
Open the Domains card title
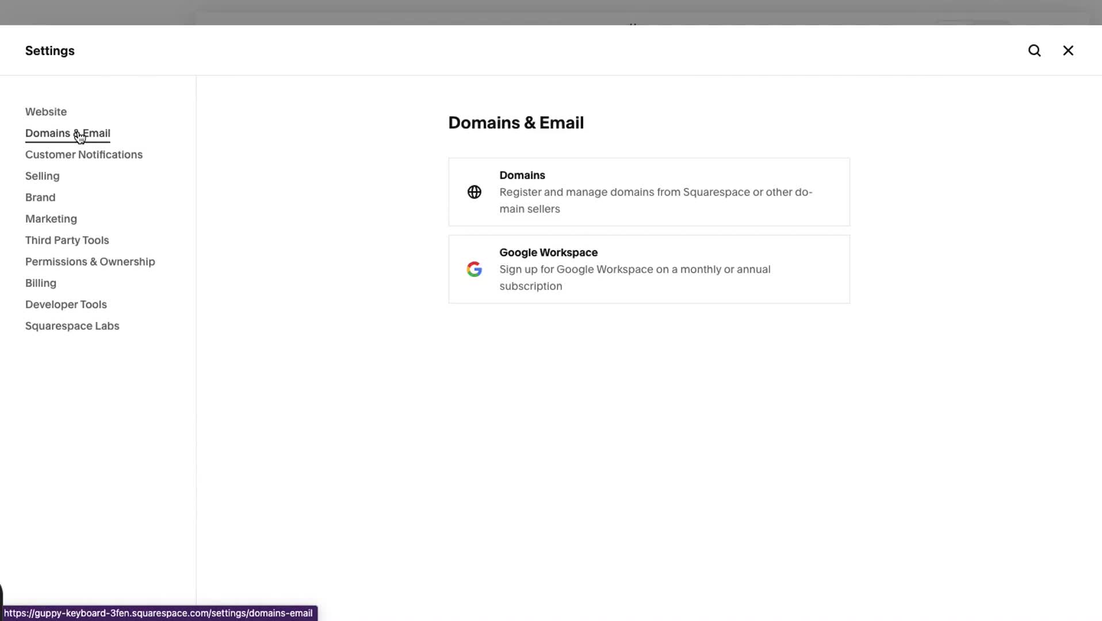(x=522, y=175)
